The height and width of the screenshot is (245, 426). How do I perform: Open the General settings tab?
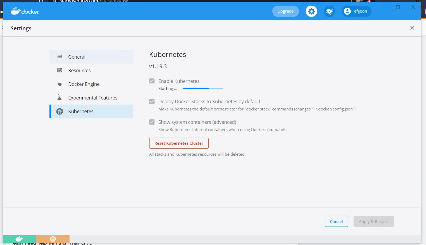[91, 57]
